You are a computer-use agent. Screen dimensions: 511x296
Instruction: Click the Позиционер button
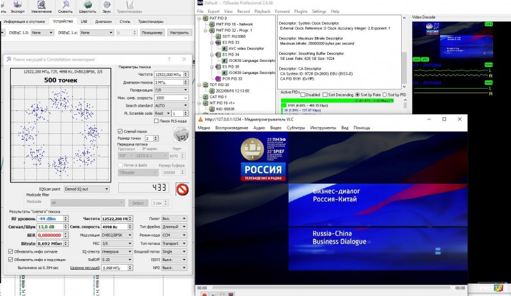(x=152, y=32)
